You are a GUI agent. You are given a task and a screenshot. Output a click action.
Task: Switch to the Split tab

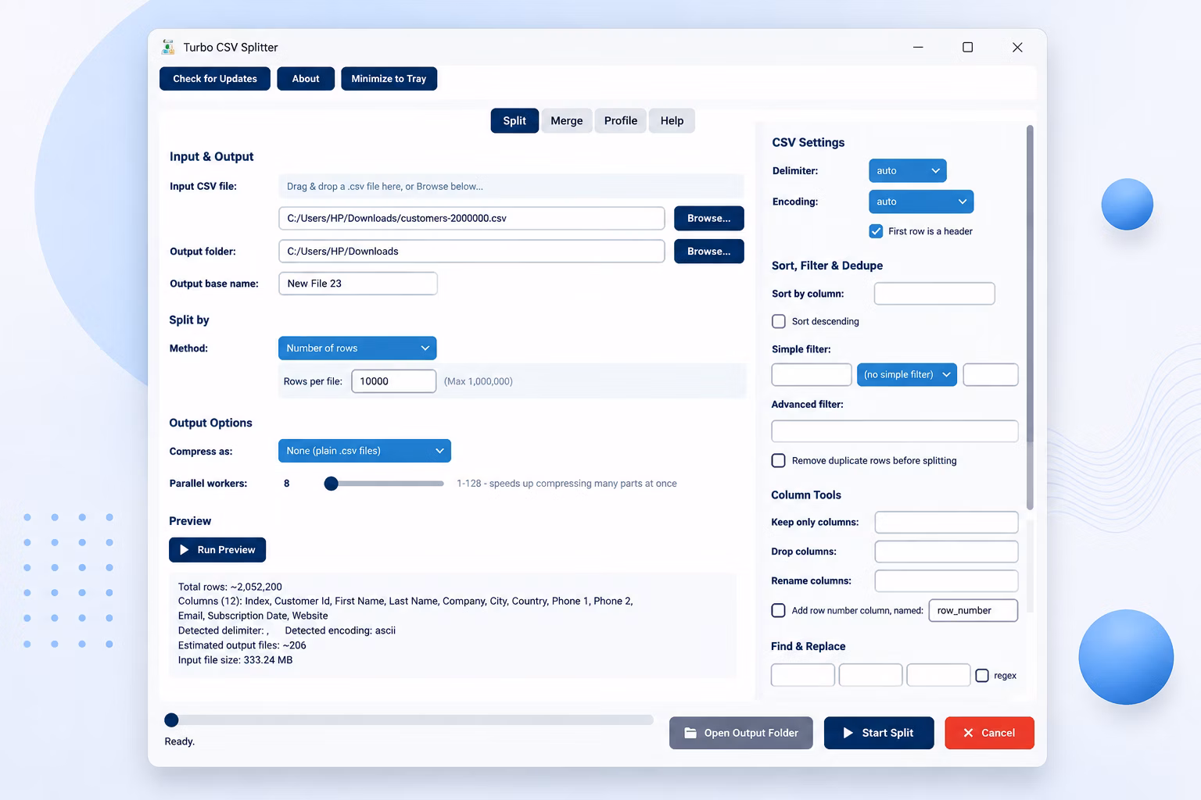(514, 120)
